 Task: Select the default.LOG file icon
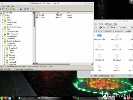99,46
